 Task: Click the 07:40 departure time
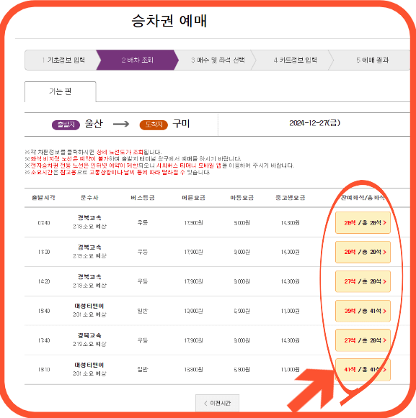coord(44,223)
